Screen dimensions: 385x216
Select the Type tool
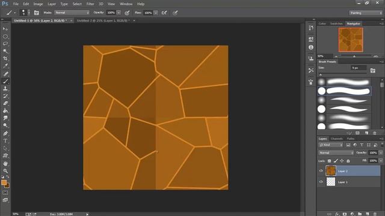(x=5, y=141)
